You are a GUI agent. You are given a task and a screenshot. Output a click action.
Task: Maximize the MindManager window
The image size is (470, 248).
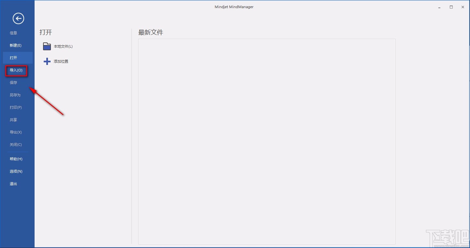tap(451, 7)
